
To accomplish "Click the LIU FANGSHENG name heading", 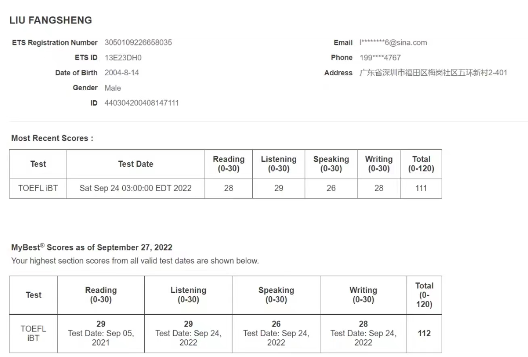I will (x=51, y=20).
